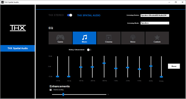Screen dimensions: 186x99
Task: Click the 500 Hz EQ slider handle
Action: pyautogui.click(x=104, y=63)
